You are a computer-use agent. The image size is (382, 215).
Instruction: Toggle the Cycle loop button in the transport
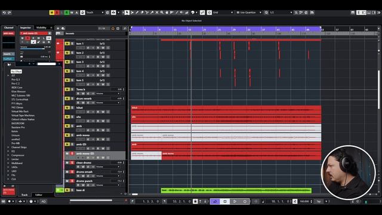pyautogui.click(x=215, y=201)
